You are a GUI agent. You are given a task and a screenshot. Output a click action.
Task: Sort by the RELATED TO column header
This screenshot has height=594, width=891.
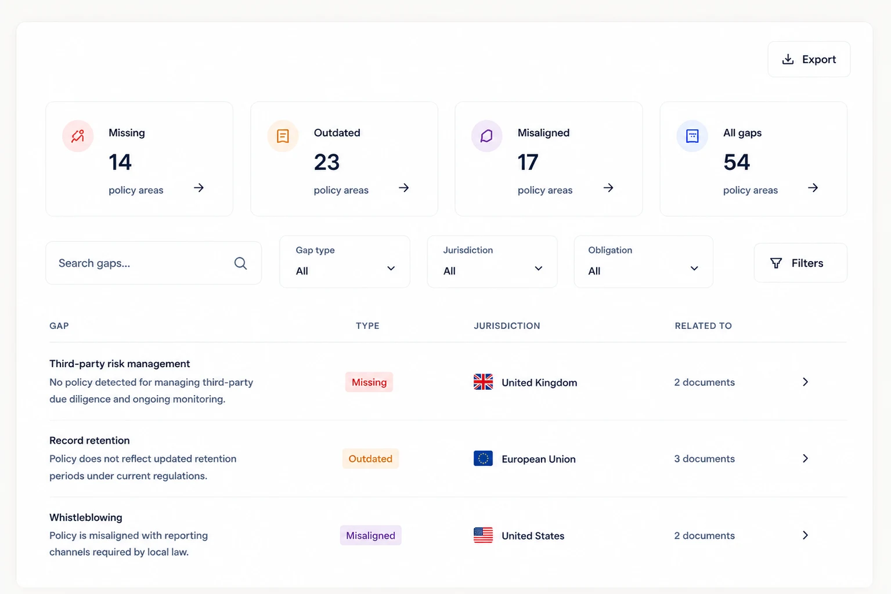point(703,326)
